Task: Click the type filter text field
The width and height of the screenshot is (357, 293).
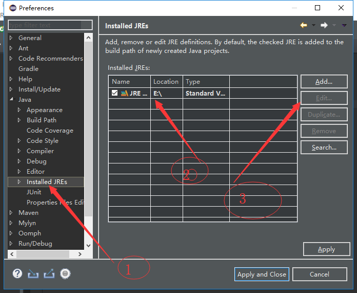Action: point(50,25)
